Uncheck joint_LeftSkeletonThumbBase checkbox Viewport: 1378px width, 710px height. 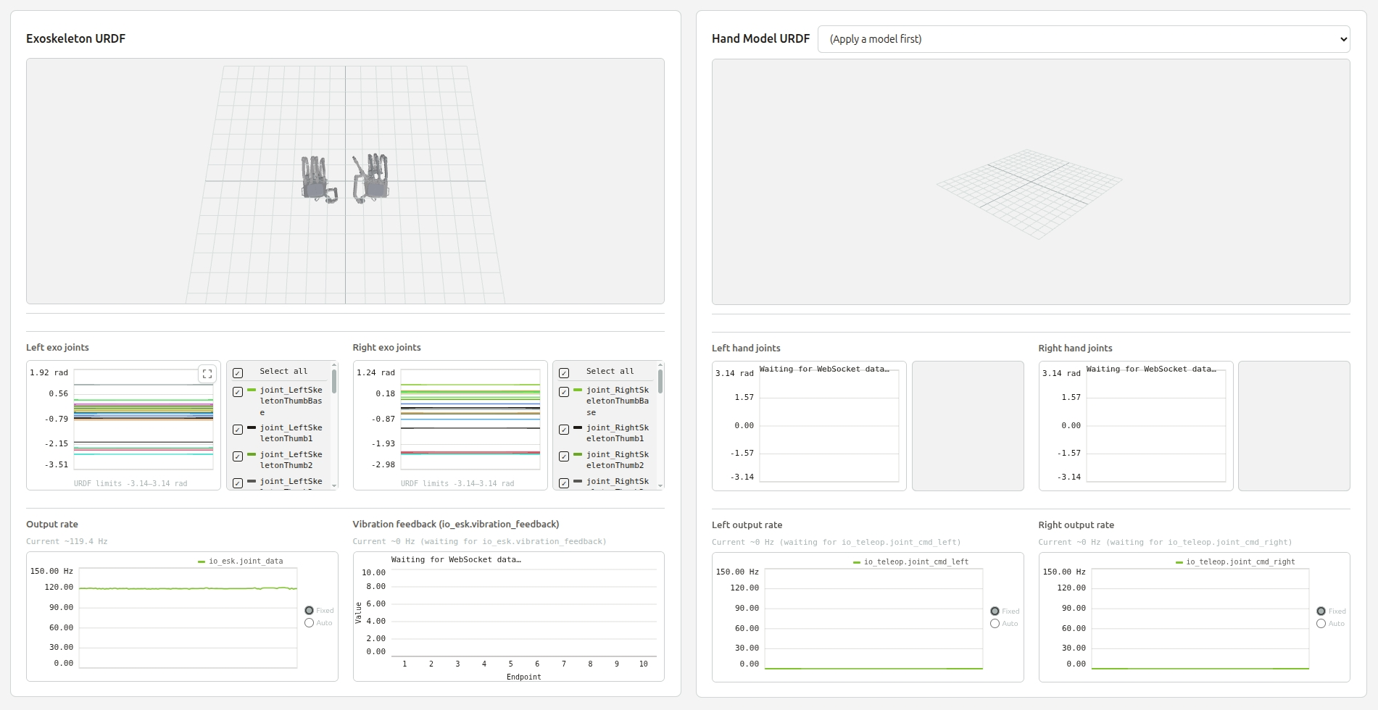238,392
